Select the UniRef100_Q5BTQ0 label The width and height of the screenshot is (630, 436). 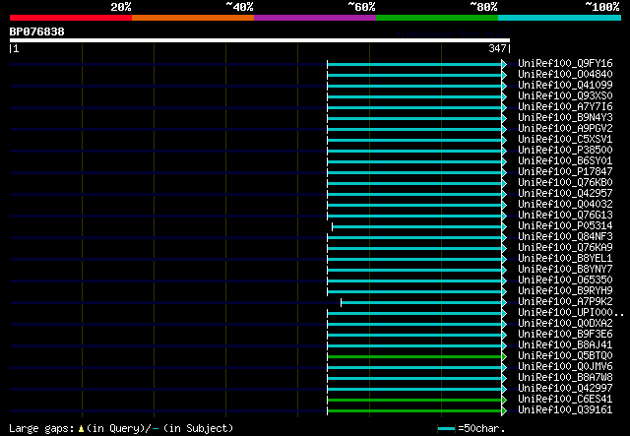click(565, 356)
